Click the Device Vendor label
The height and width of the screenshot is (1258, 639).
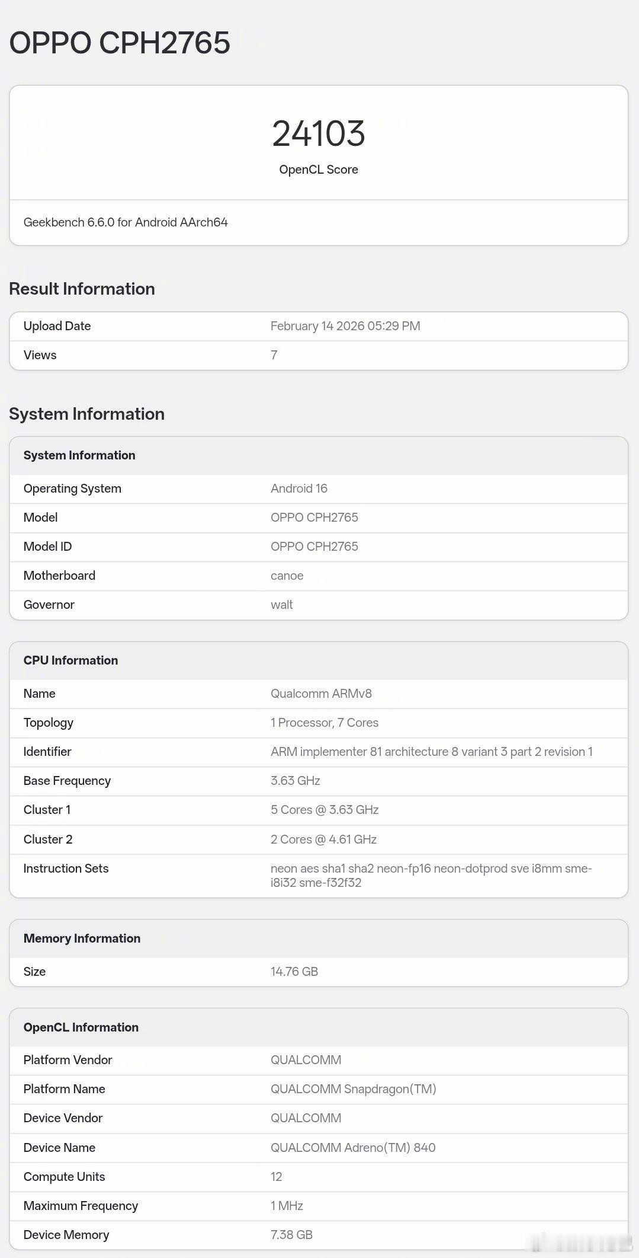63,1118
